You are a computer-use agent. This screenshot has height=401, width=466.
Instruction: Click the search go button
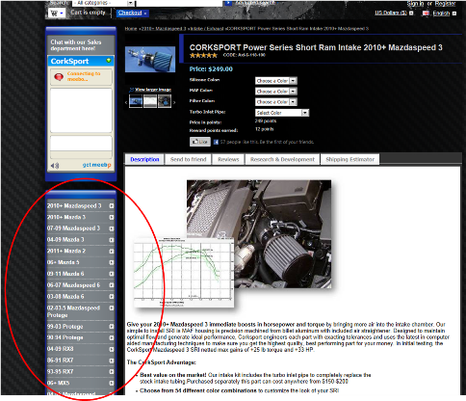tap(228, 3)
